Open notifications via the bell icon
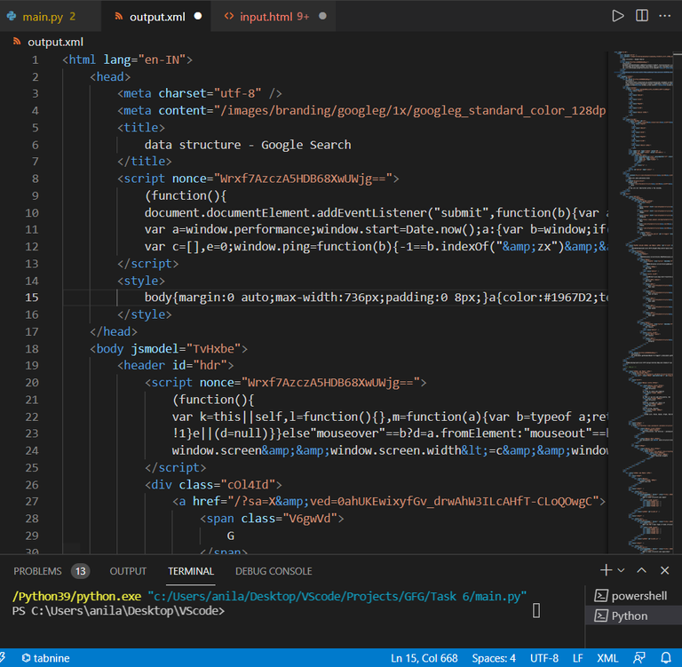The width and height of the screenshot is (682, 667). (x=664, y=658)
